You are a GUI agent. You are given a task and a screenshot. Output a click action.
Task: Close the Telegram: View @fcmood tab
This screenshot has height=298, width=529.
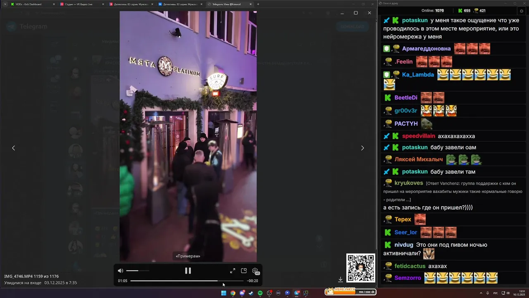[x=251, y=4]
